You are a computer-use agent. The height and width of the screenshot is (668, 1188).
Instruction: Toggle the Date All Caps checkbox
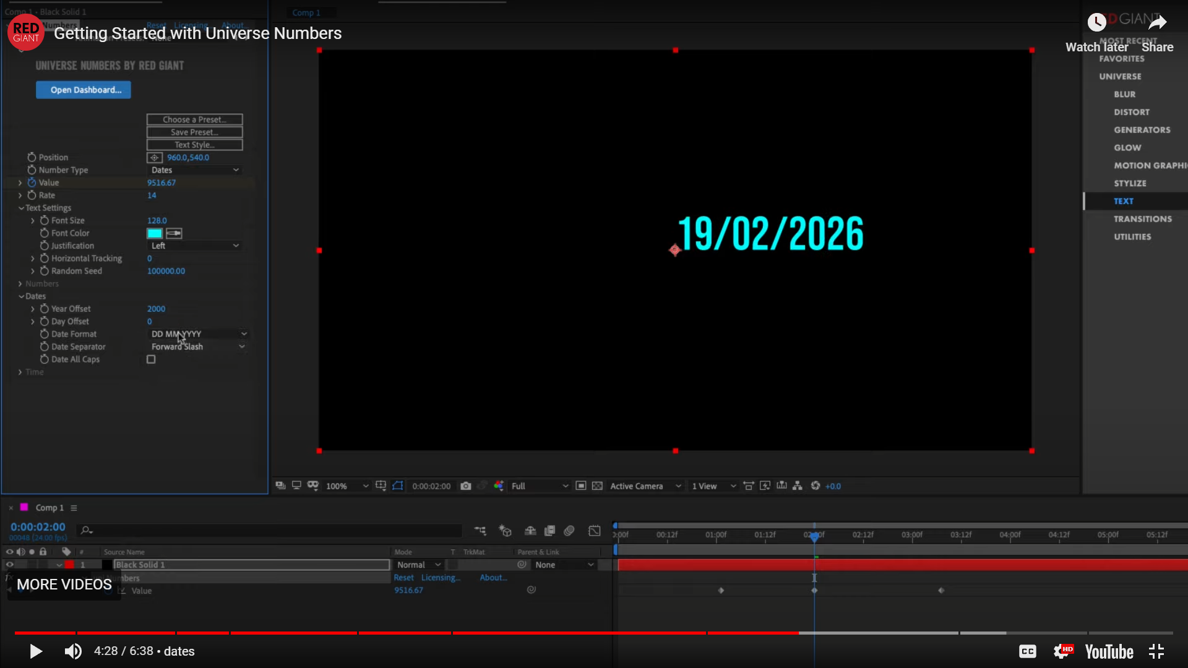coord(151,359)
